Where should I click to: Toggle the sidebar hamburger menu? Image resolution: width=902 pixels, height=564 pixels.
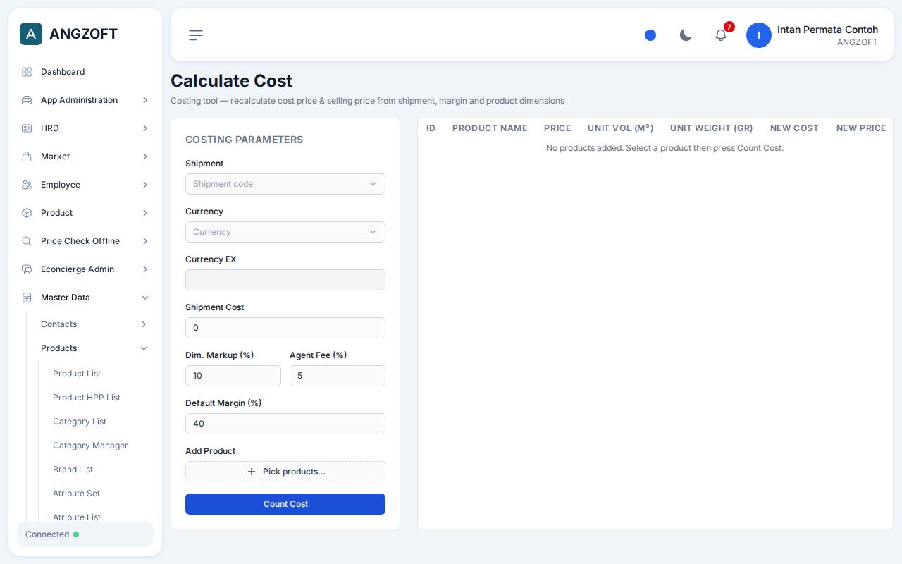click(196, 35)
